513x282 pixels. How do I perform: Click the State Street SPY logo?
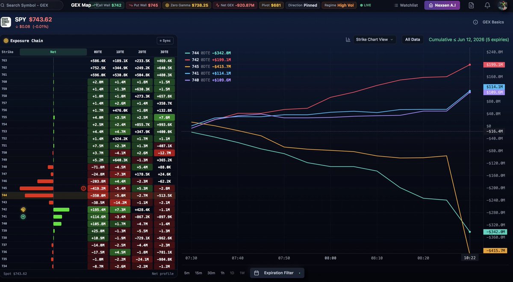[x=6, y=22]
